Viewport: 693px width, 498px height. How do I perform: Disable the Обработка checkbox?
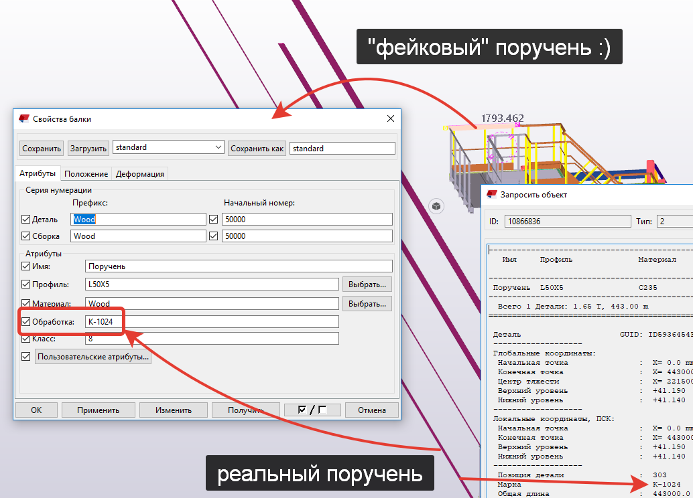pos(26,322)
